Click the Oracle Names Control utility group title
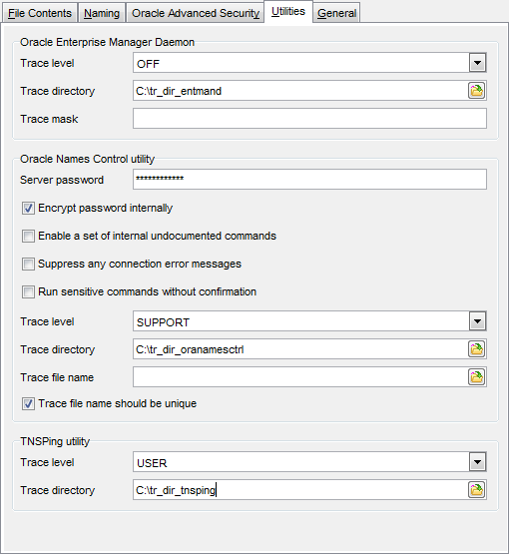This screenshot has height=554, width=509. [87, 159]
